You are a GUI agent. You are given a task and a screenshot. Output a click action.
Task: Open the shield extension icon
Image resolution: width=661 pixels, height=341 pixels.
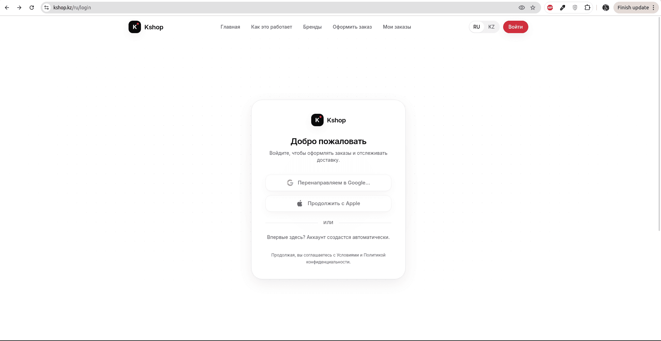575,8
